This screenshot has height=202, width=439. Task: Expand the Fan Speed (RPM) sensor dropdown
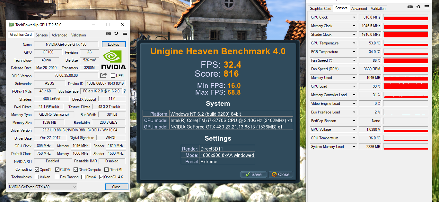[354, 69]
